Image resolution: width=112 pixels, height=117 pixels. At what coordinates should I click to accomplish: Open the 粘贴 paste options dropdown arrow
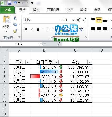click(x=6, y=31)
